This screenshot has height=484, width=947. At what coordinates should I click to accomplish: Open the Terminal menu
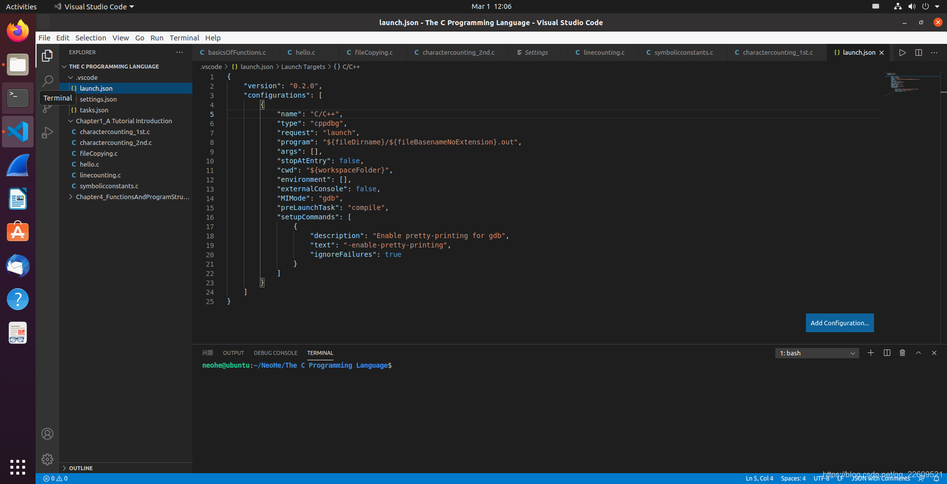coord(184,38)
